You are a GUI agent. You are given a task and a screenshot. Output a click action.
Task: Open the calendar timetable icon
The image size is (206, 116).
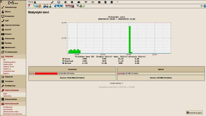(67, 6)
